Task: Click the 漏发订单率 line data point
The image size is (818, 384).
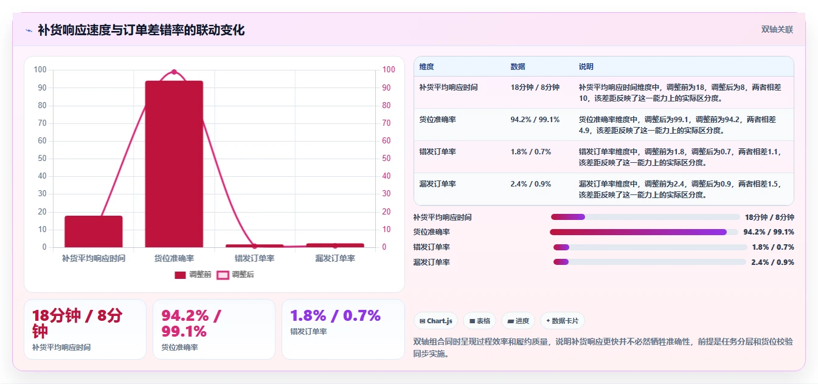Action: click(x=335, y=245)
